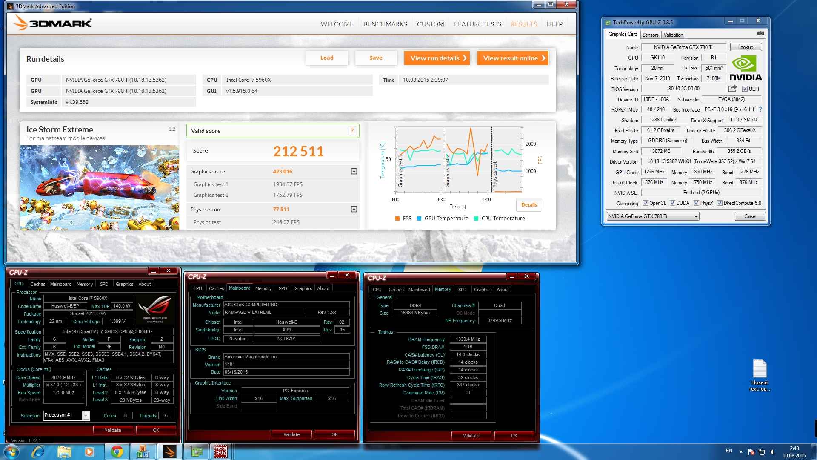
Task: Switch to 3DMark taskbar icon
Action: point(169,451)
